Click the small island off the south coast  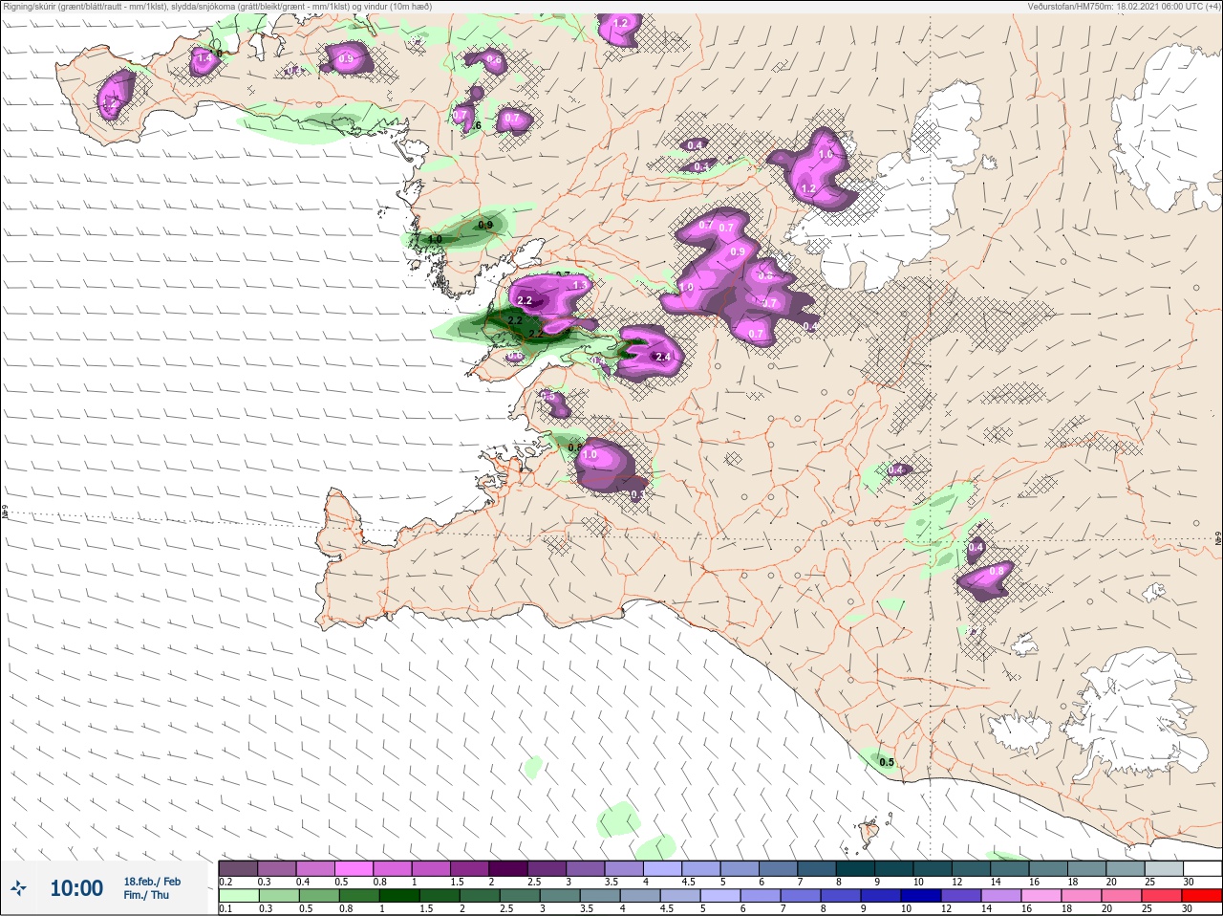[869, 833]
